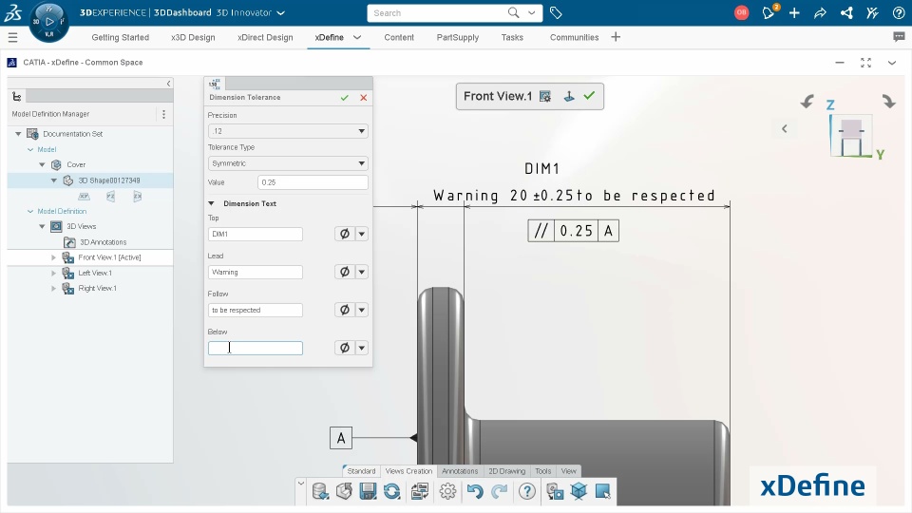Click the tag icon beside search box
The image size is (912, 513).
tap(556, 12)
